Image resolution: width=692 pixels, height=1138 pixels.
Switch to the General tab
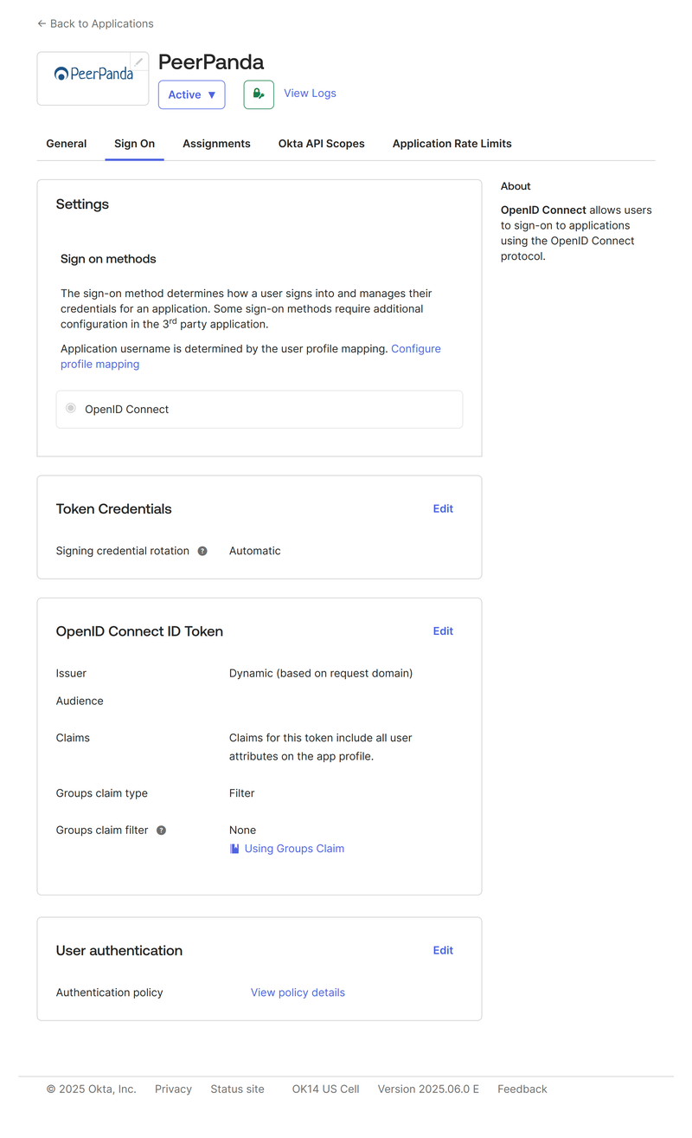click(67, 144)
